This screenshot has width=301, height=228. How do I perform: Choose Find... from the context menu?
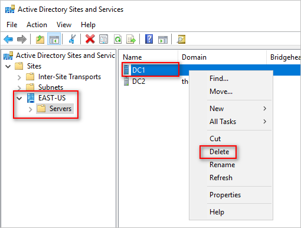(231, 79)
